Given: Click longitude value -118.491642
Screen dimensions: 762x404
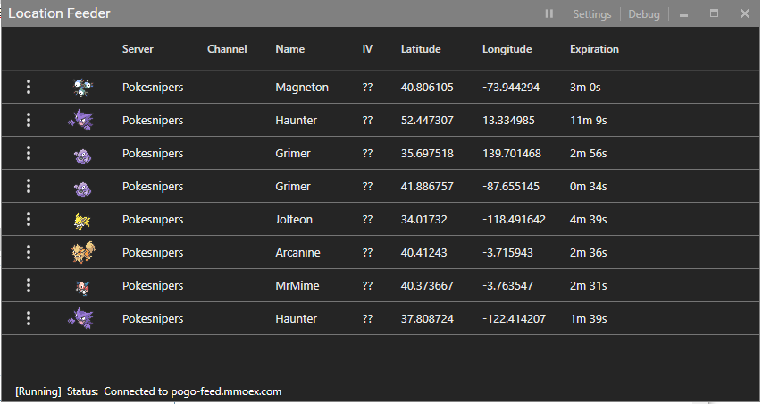Looking at the screenshot, I should tap(515, 220).
